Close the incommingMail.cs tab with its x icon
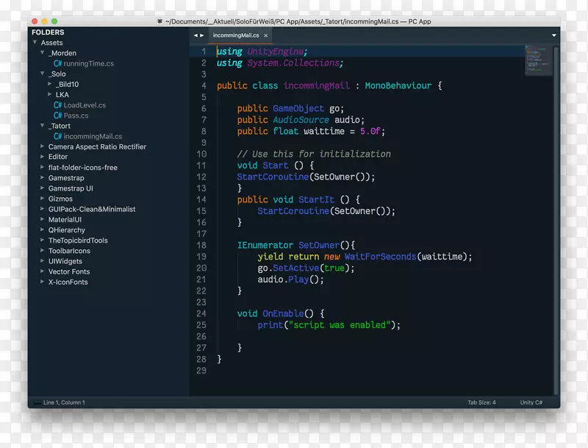 point(266,35)
